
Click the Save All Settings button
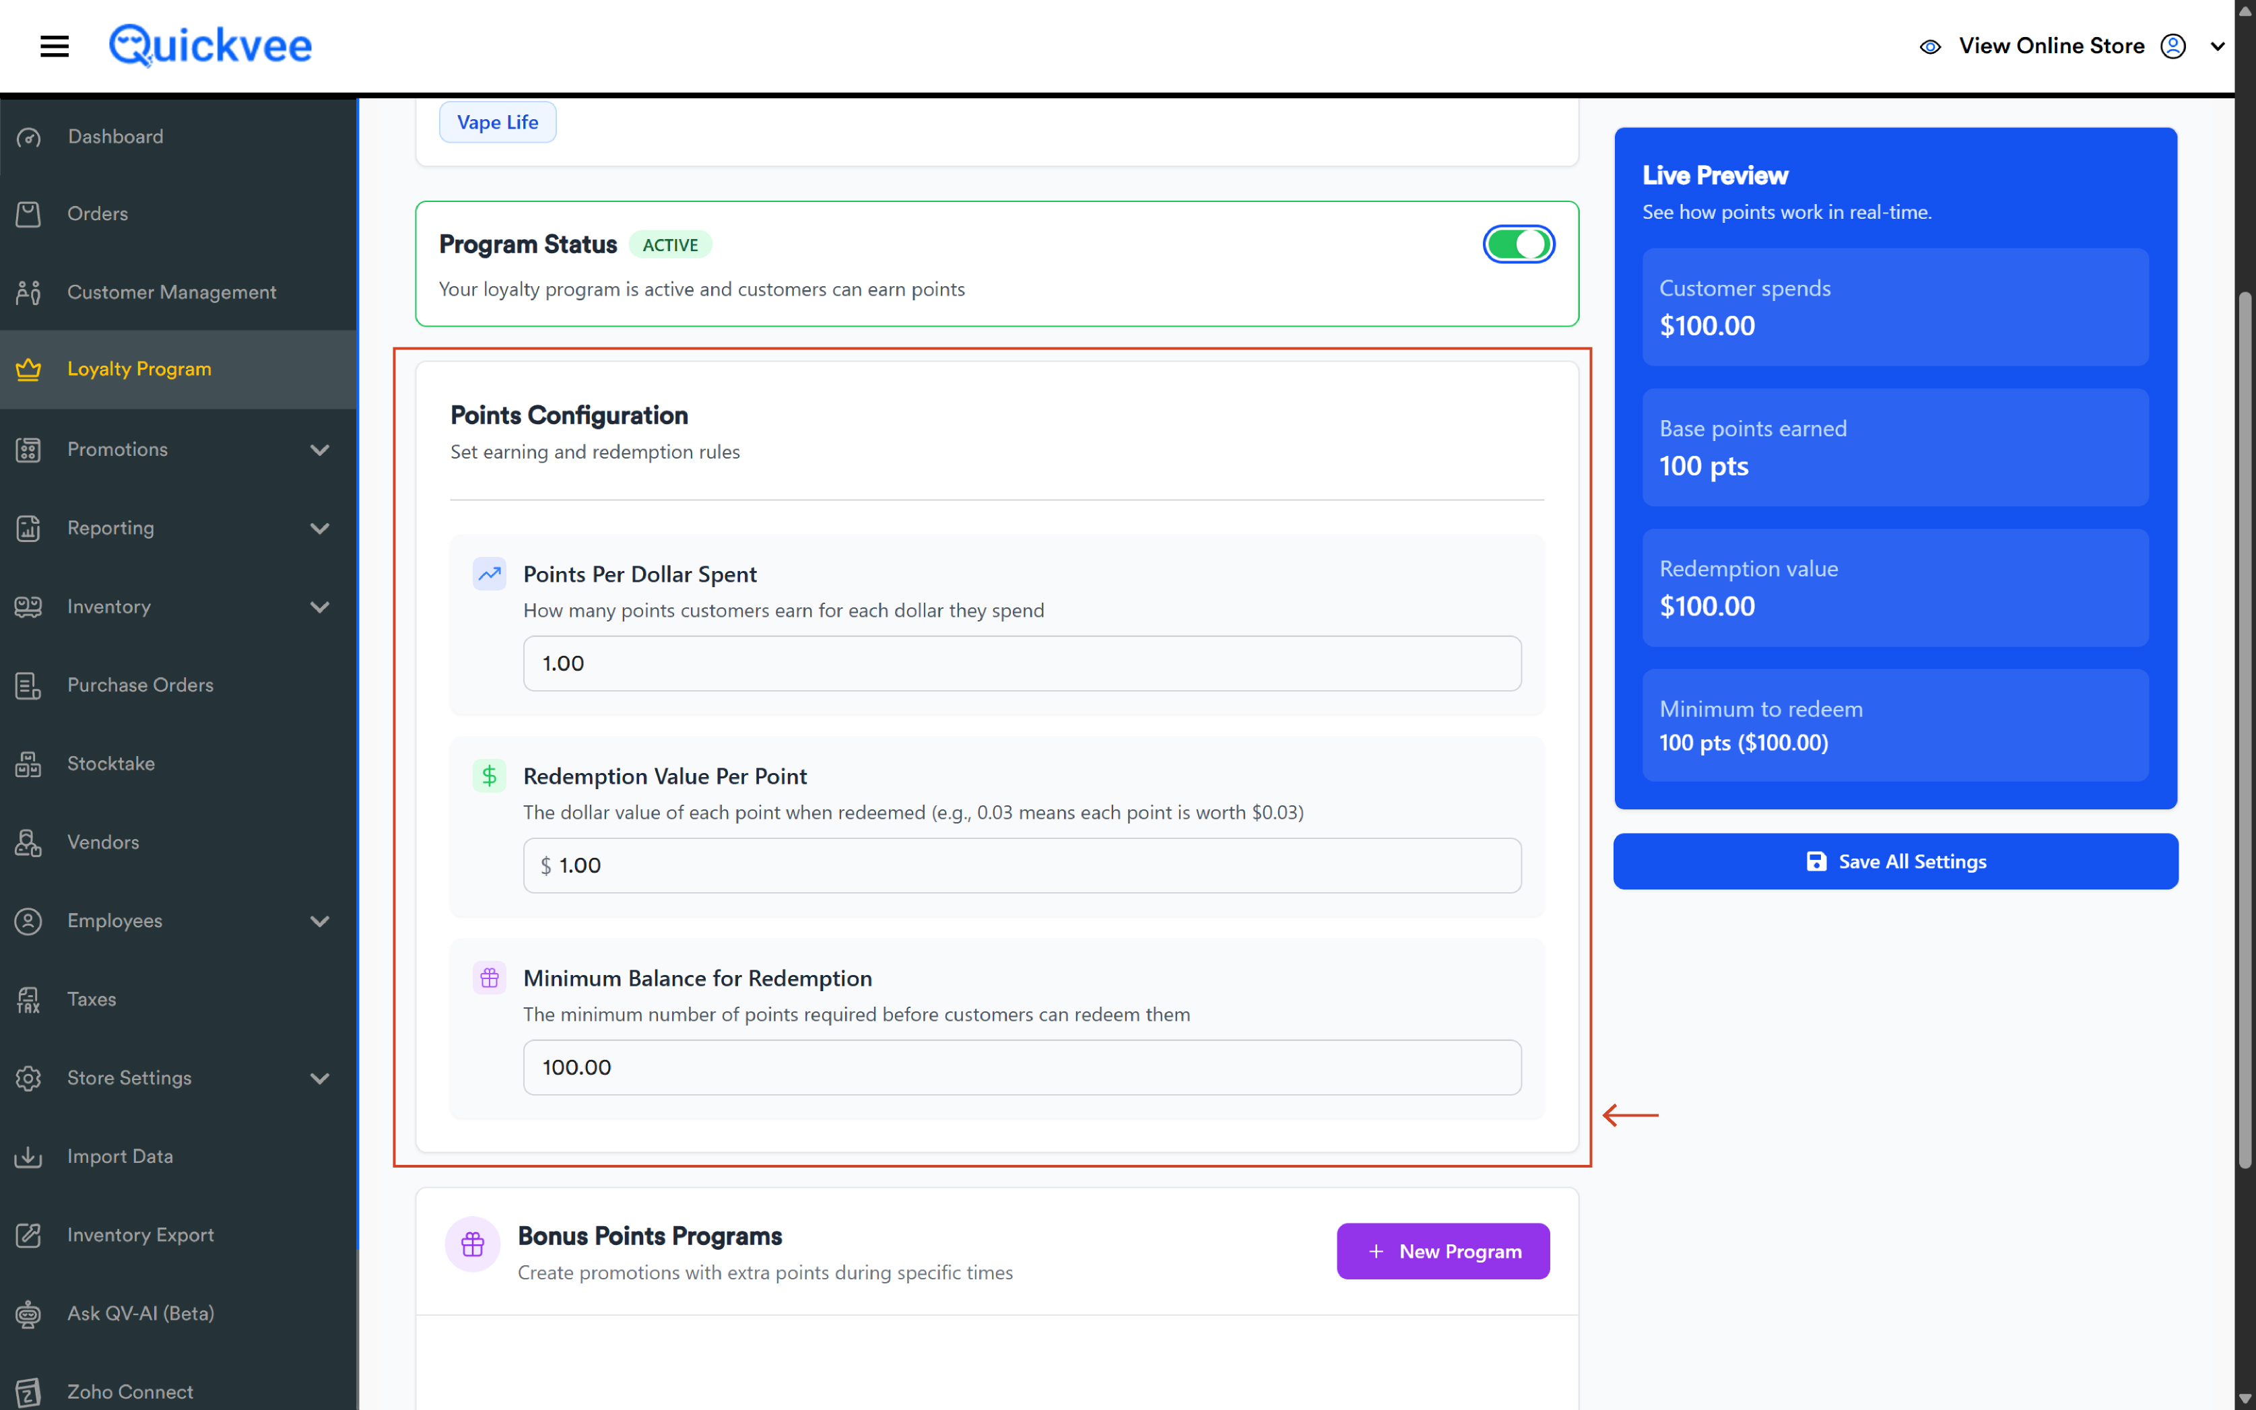click(1895, 861)
